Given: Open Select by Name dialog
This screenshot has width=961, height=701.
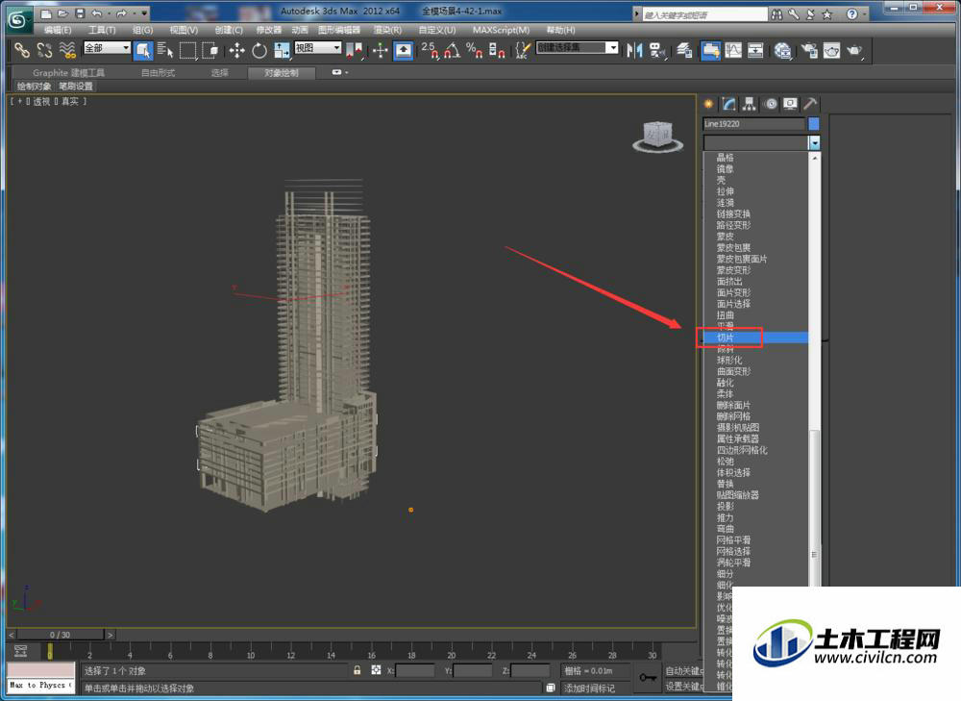Looking at the screenshot, I should pos(165,50).
